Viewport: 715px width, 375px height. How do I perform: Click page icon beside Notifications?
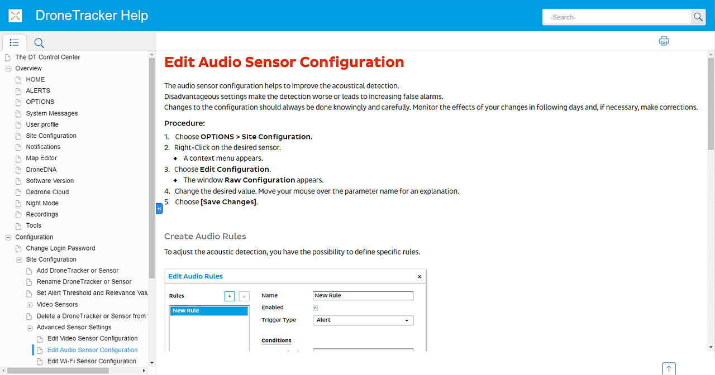point(18,147)
